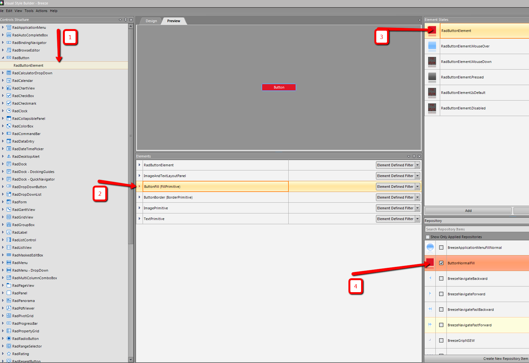529x363 pixels.
Task: Switch to the Design tab
Action: [x=151, y=21]
